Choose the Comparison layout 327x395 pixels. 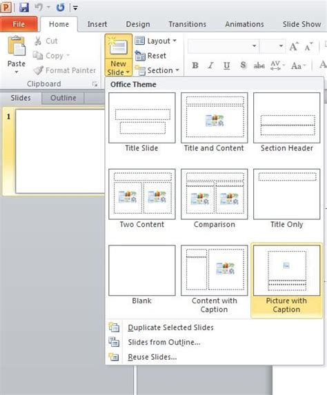(215, 199)
